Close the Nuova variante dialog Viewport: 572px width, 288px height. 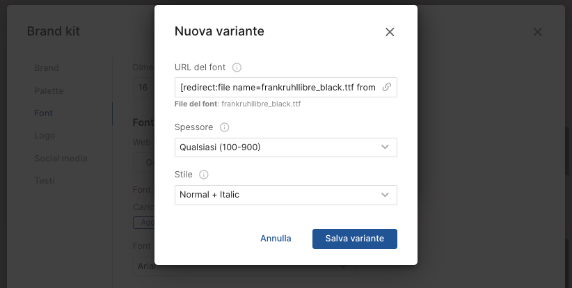[390, 32]
